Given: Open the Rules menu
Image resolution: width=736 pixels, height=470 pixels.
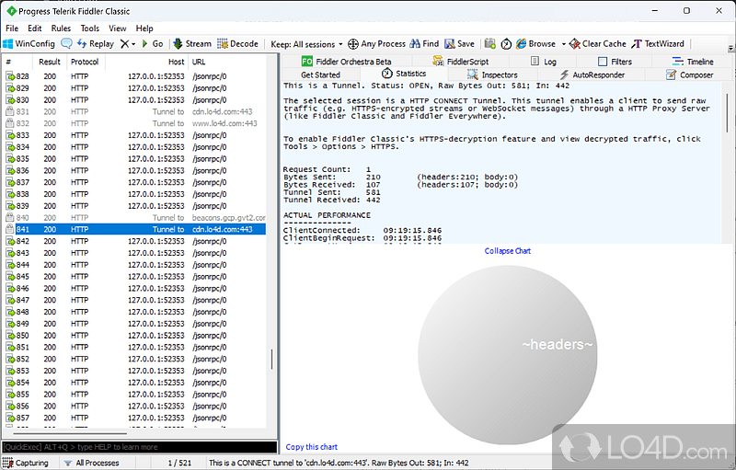Looking at the screenshot, I should pyautogui.click(x=61, y=29).
